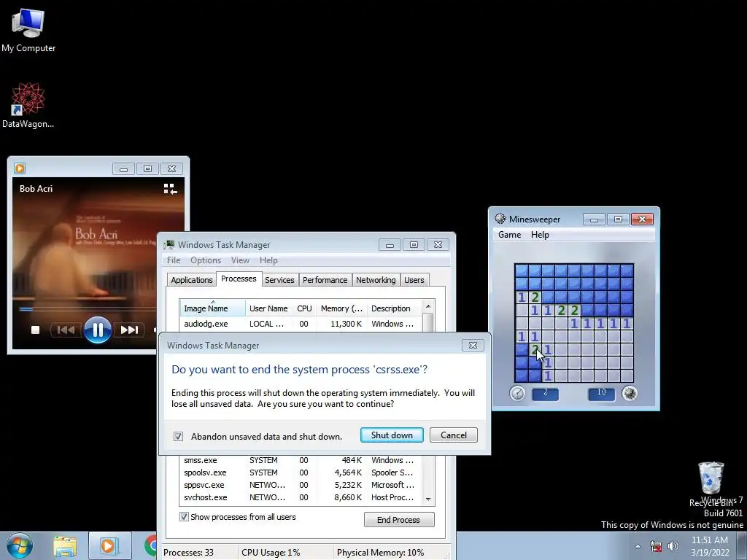
Task: Open the Minesweeper Game menu
Action: tap(509, 235)
